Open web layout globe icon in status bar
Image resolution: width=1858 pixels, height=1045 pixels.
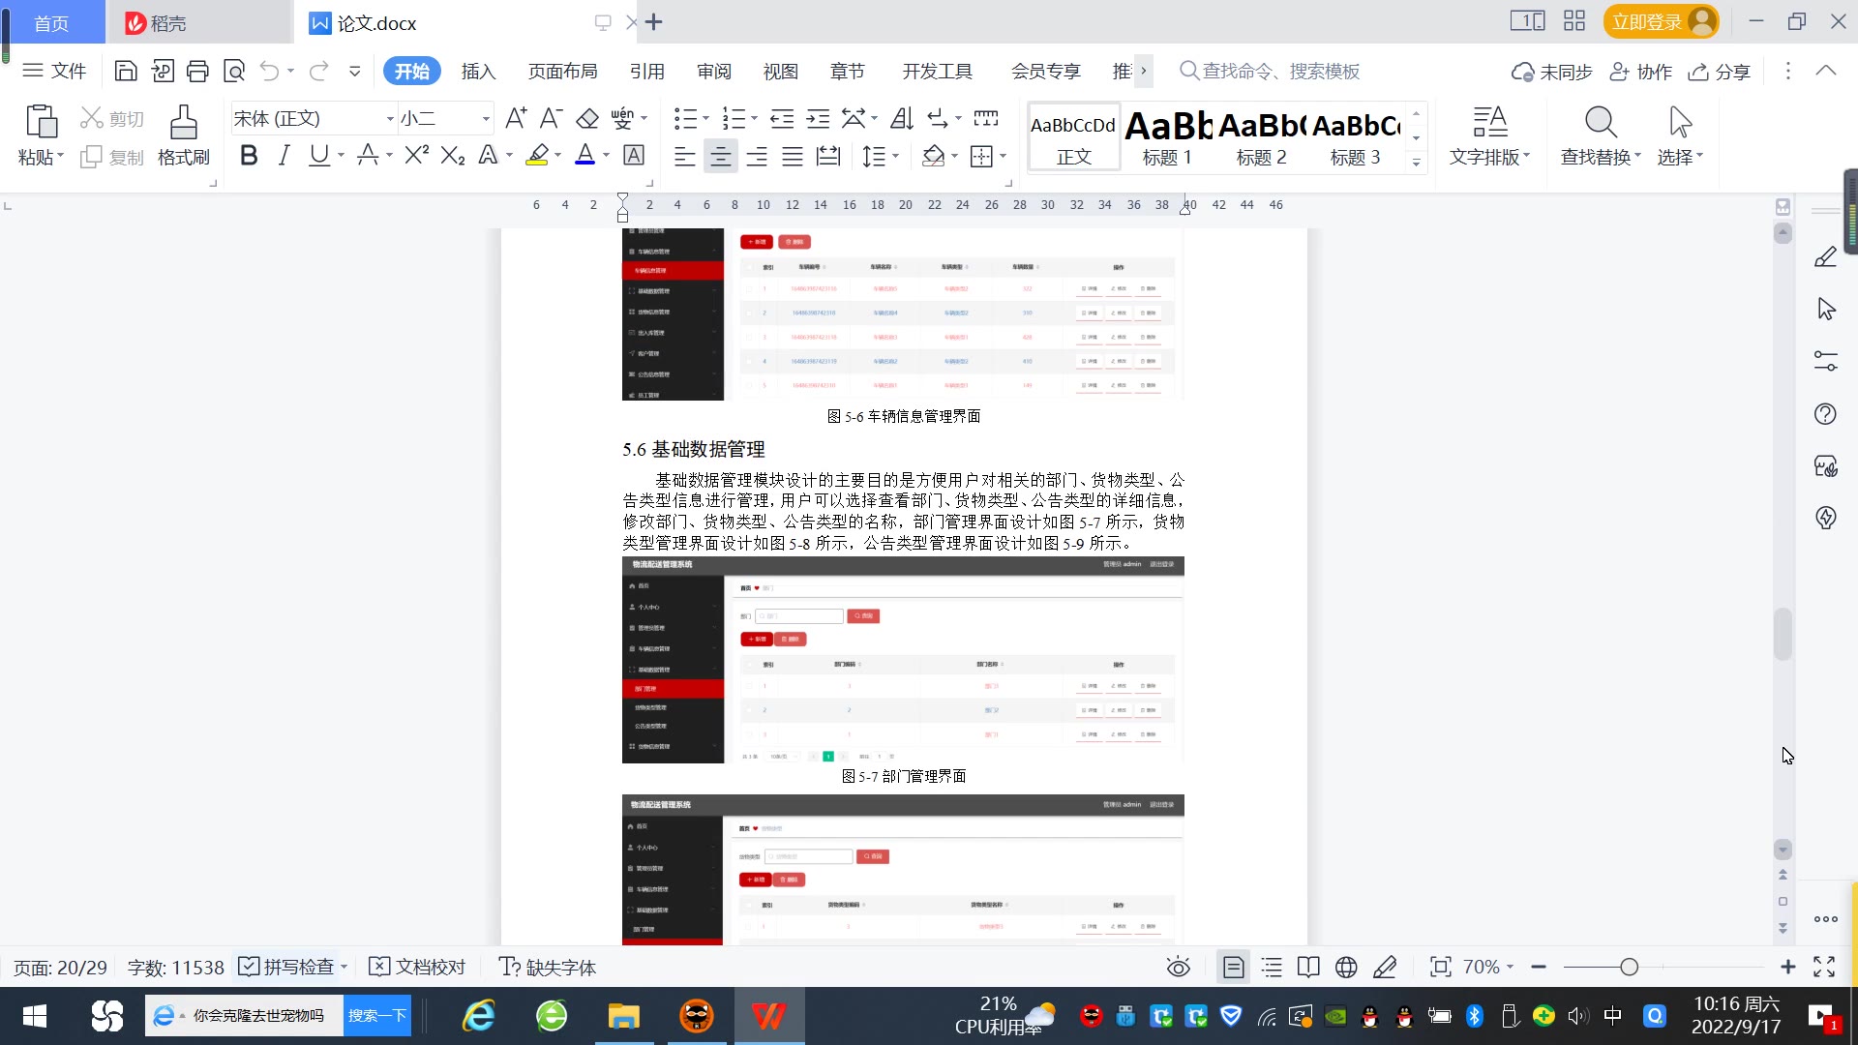click(1346, 968)
